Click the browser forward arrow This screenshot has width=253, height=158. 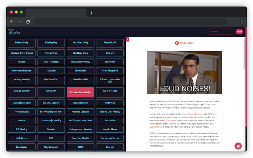pos(20,22)
